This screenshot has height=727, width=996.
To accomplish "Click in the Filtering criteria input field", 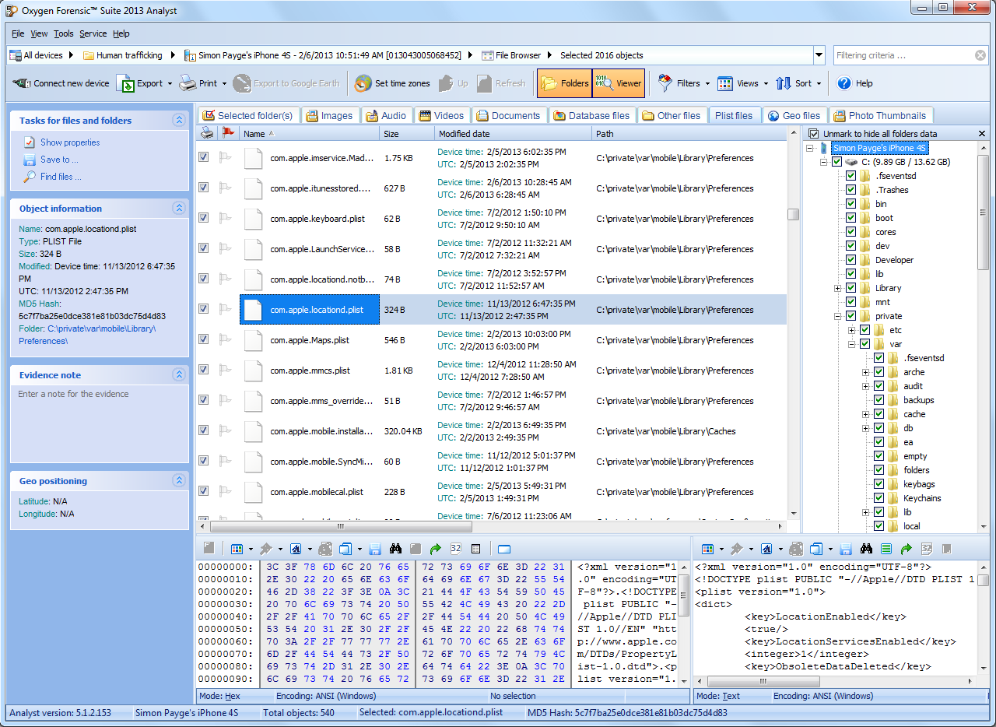I will coord(903,55).
